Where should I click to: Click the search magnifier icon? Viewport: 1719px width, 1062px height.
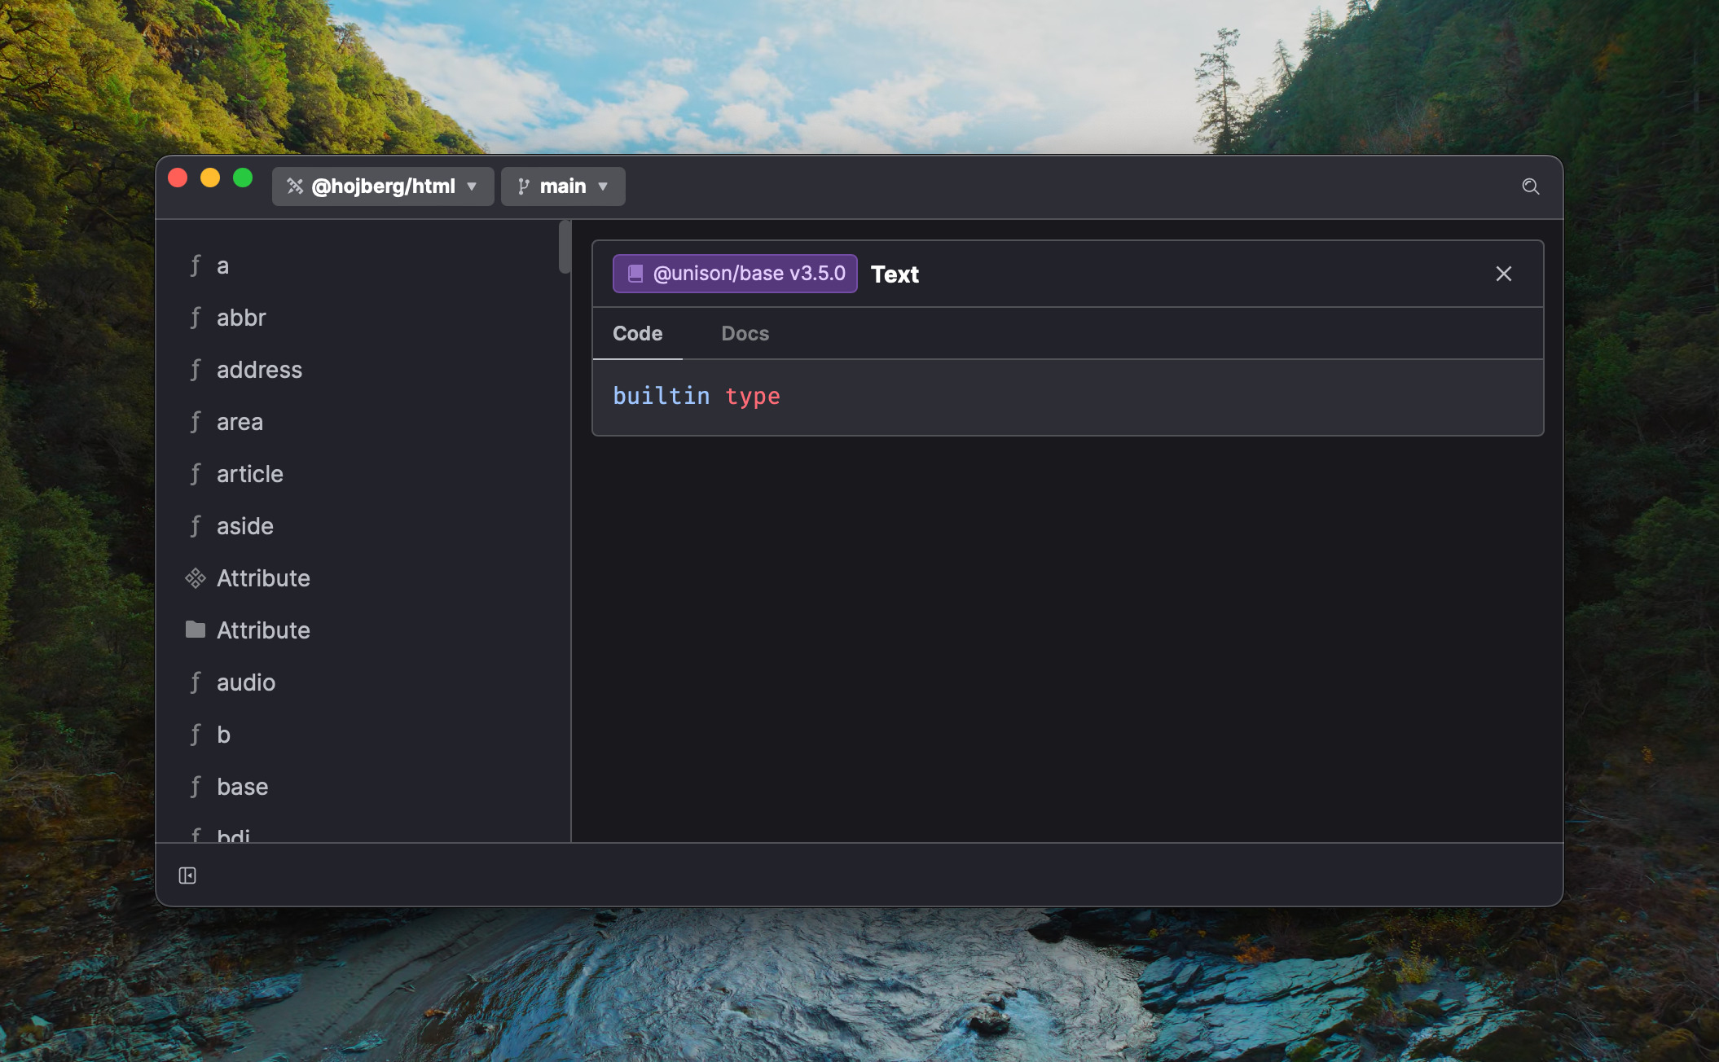1530,187
